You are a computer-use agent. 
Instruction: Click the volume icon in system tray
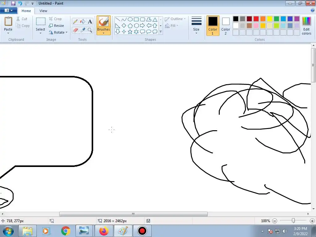click(x=285, y=231)
